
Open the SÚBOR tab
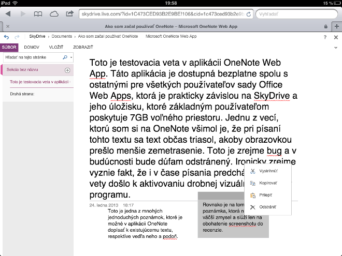(x=9, y=47)
